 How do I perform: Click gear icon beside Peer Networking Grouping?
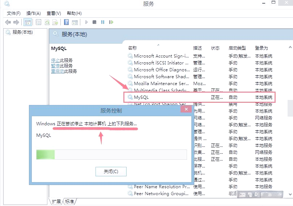click(130, 193)
